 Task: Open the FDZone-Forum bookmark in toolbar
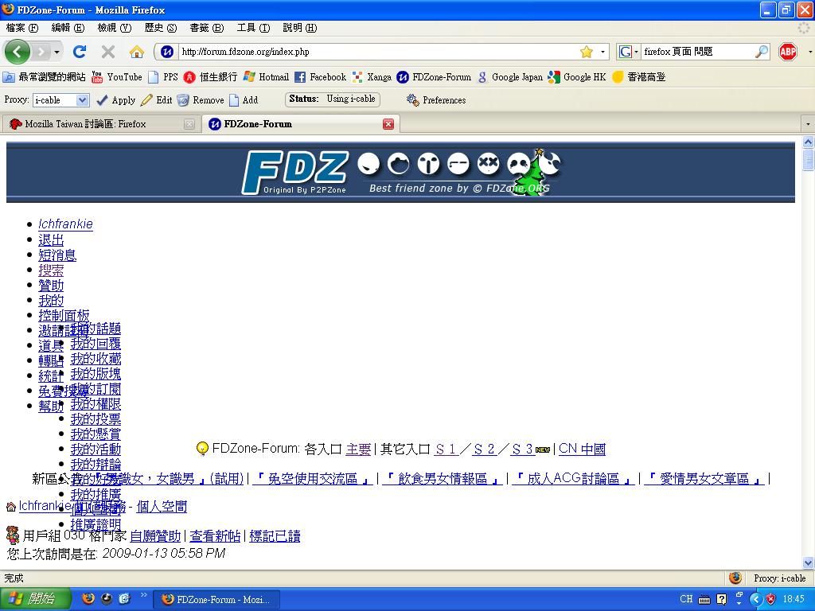point(434,77)
